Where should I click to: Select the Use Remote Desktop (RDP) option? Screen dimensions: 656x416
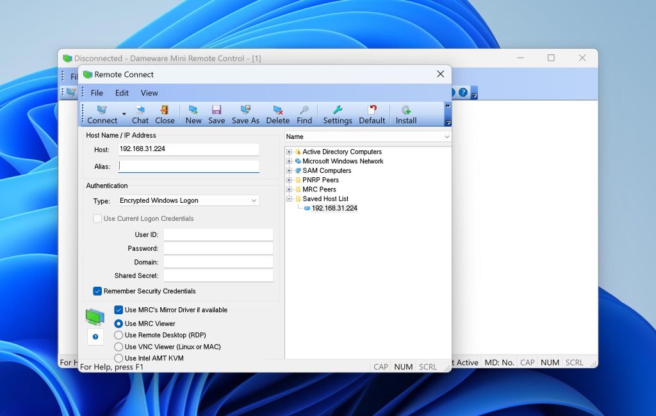(x=119, y=335)
